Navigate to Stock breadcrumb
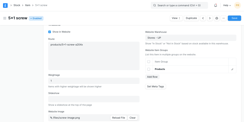Viewport: 244px width, 122px height. click(x=17, y=5)
